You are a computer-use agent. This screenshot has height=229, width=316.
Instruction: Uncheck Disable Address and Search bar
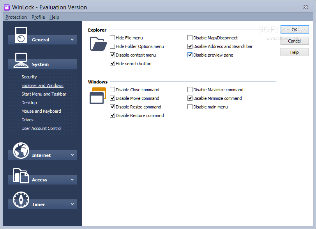point(190,46)
